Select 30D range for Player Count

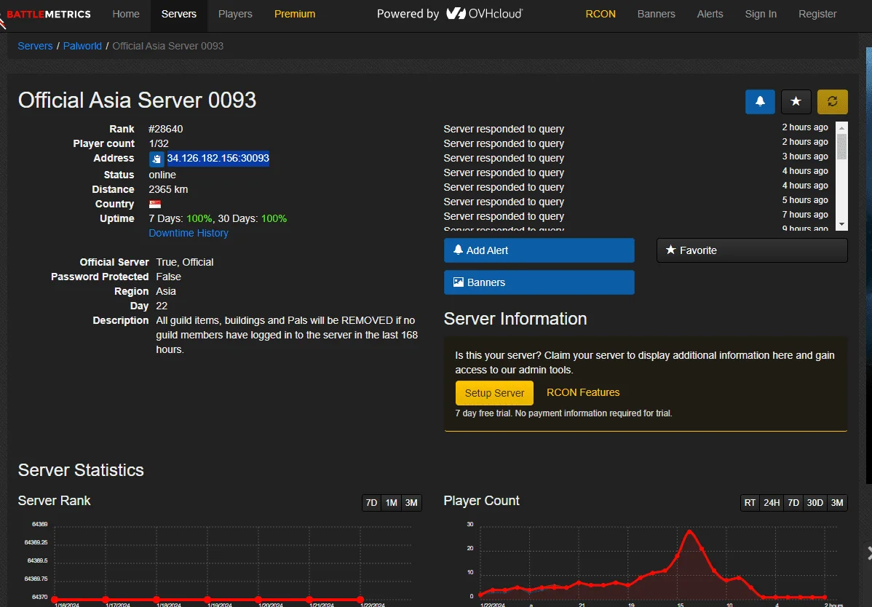click(x=815, y=502)
